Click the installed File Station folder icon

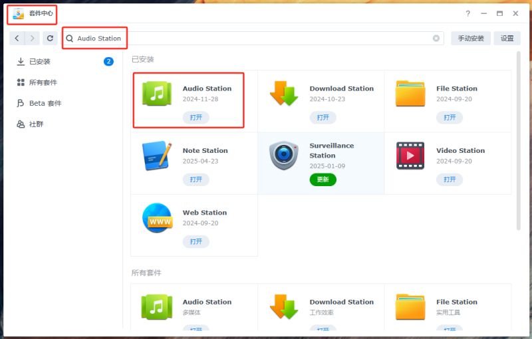pos(410,94)
